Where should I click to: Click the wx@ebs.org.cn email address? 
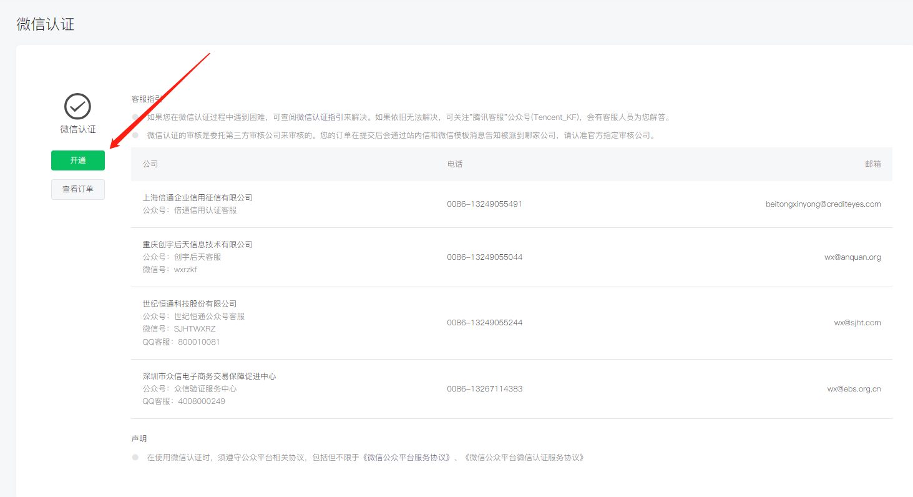[x=854, y=389]
